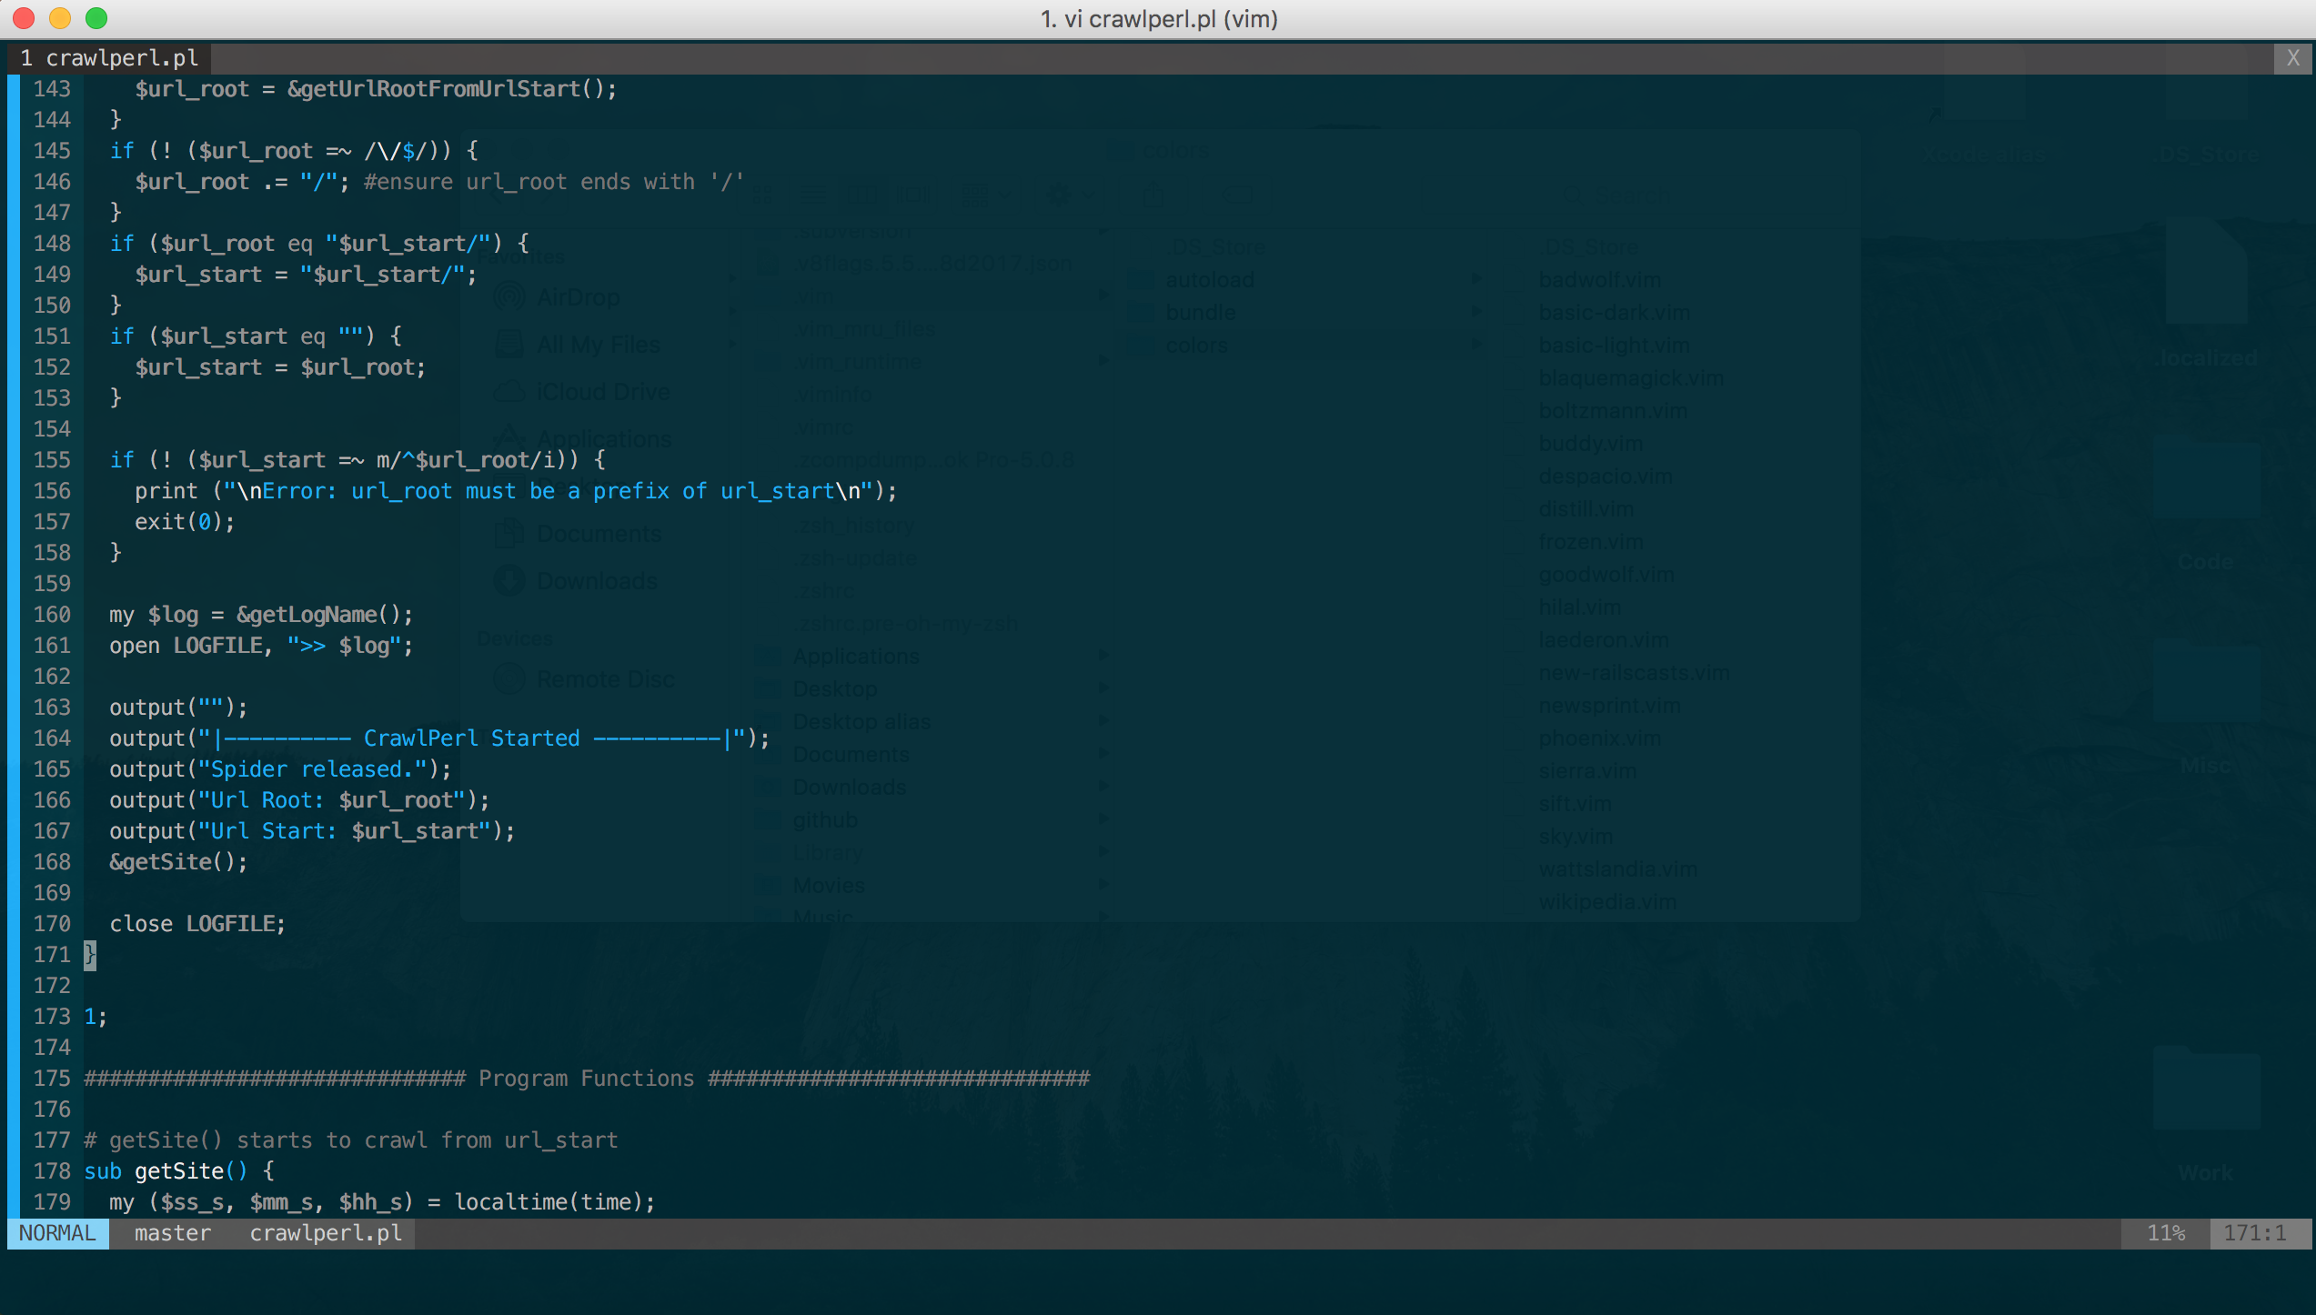This screenshot has width=2316, height=1315.
Task: Click the NORMAL mode indicator in status line
Action: [57, 1233]
